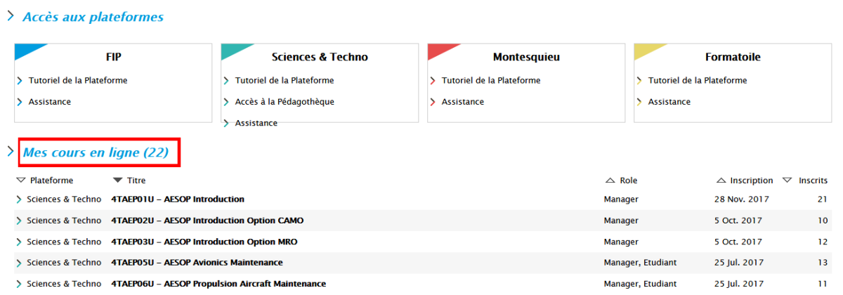
Task: Open course 4TAEP02U AESOP Introduction Option CAMO
Action: pos(208,221)
